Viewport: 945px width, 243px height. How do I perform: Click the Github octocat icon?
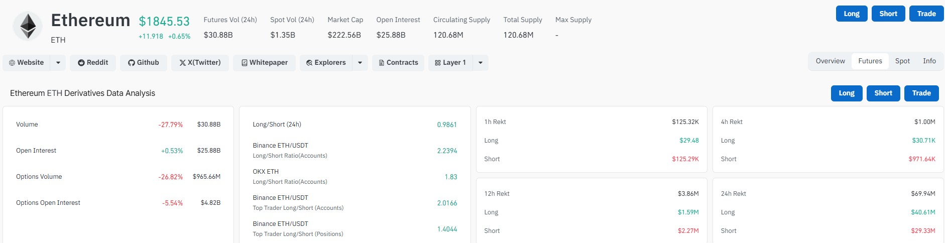click(132, 63)
